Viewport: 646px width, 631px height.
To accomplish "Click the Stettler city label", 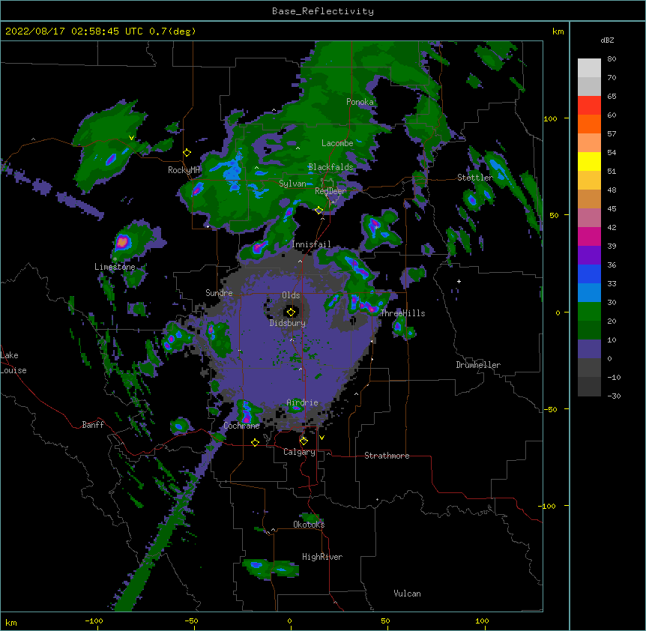I will point(475,178).
